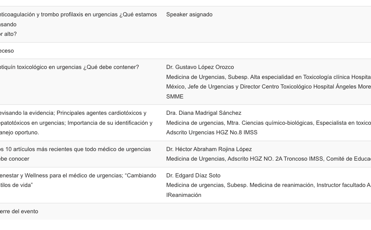Click the Wellness para el médico topic

pyautogui.click(x=78, y=180)
